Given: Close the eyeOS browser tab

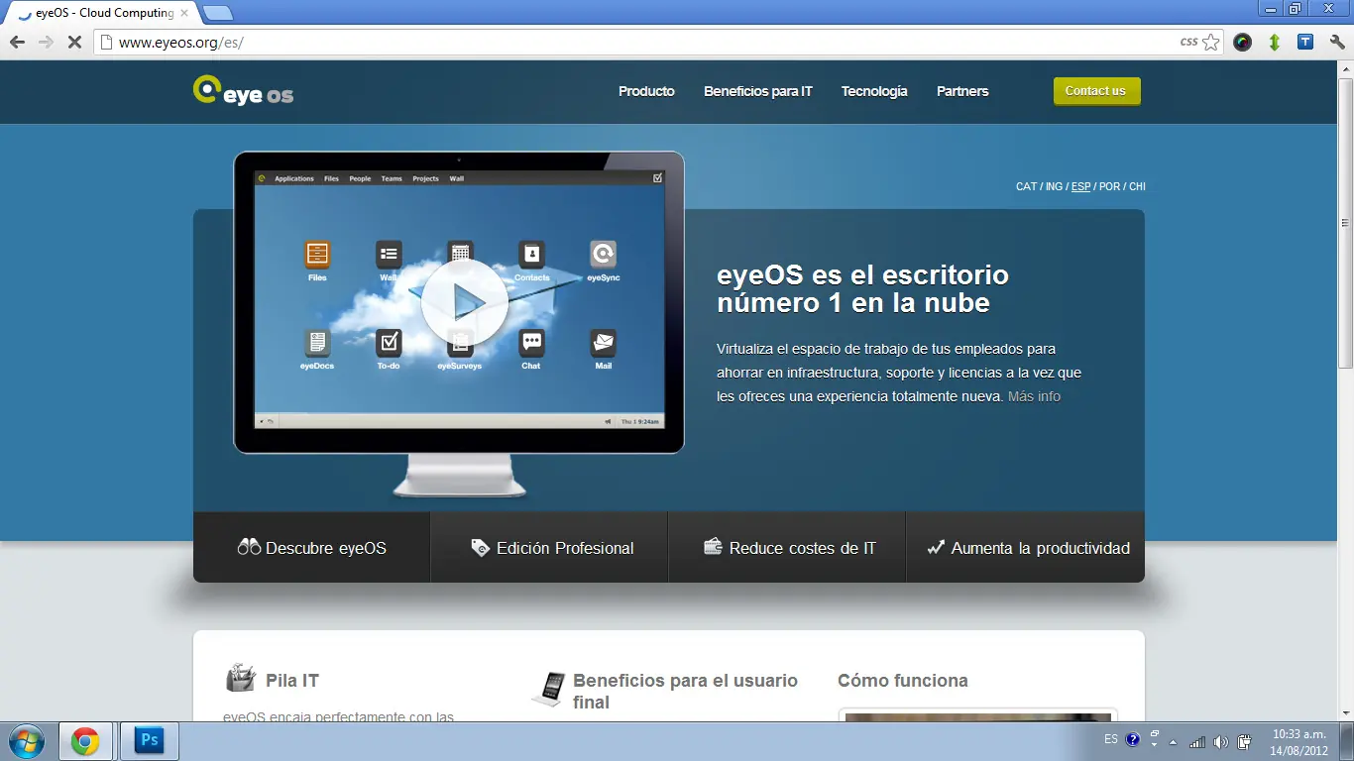Looking at the screenshot, I should click(183, 13).
